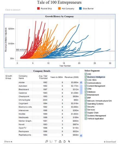Select the Adobe row in table
Screen dimensions: 119x144
[48, 83]
